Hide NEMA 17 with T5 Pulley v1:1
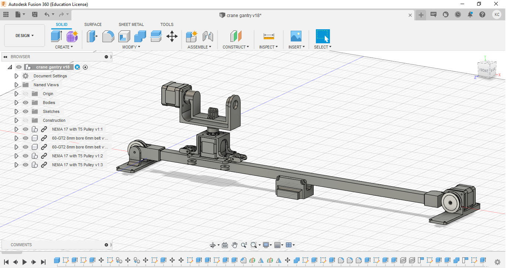 (26, 129)
